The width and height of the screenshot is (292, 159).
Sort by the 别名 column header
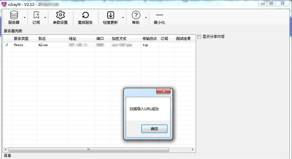click(x=42, y=39)
